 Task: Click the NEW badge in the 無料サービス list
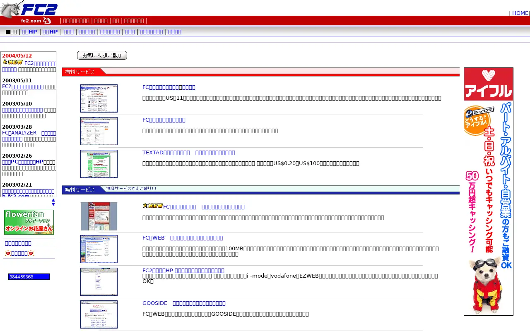point(152,205)
